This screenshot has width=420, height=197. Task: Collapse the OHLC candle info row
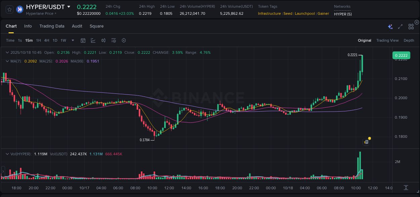pyautogui.click(x=7, y=52)
